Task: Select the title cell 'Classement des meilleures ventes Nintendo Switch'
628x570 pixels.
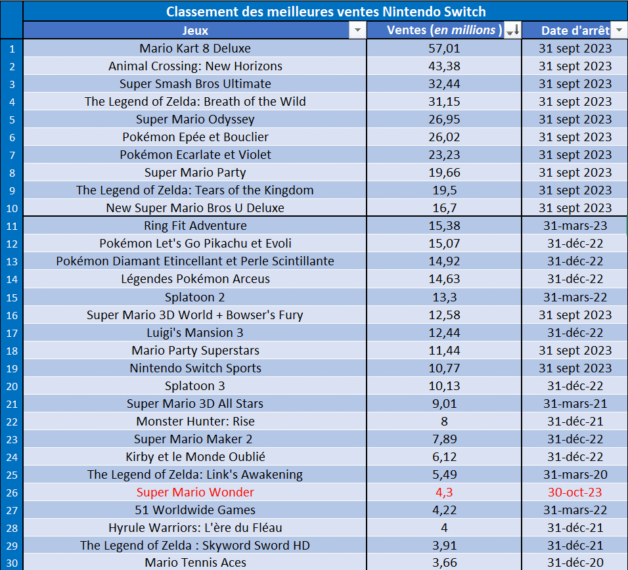Action: 326,11
